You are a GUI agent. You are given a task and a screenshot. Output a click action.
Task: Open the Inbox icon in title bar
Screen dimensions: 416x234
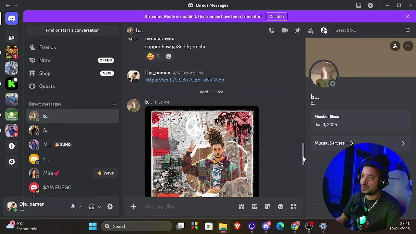[358, 5]
